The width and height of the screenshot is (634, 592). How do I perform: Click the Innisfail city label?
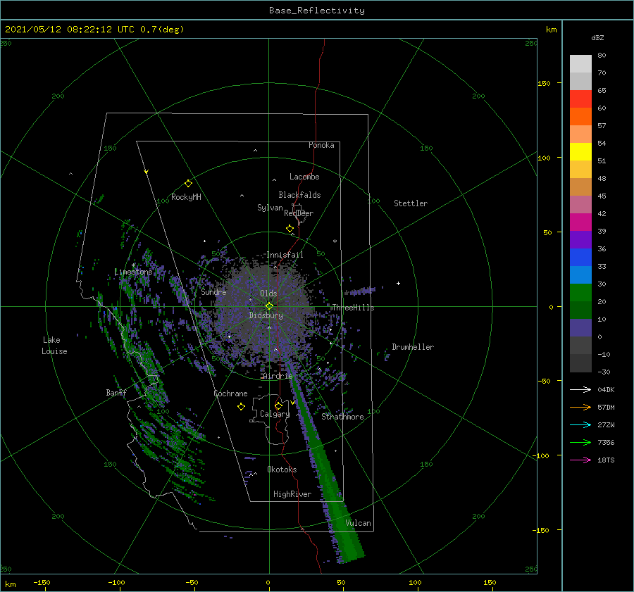pyautogui.click(x=285, y=255)
